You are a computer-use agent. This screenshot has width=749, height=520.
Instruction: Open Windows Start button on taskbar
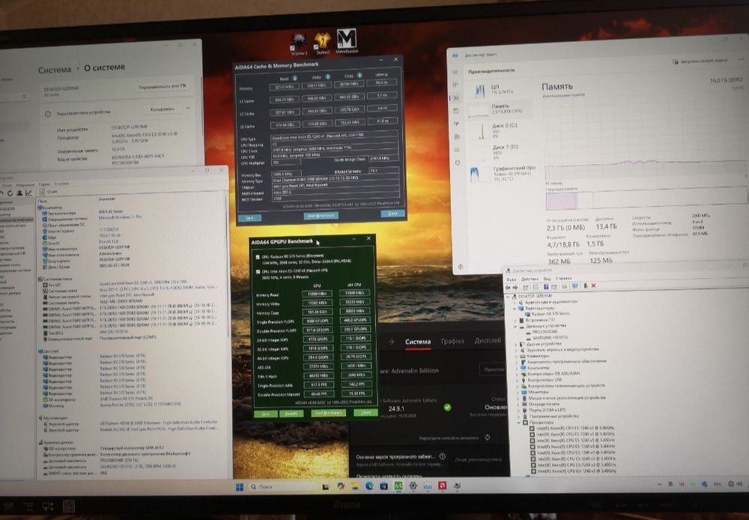pyautogui.click(x=240, y=486)
